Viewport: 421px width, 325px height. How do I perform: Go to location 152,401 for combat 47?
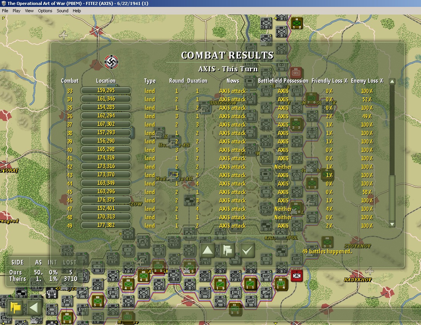(106, 208)
